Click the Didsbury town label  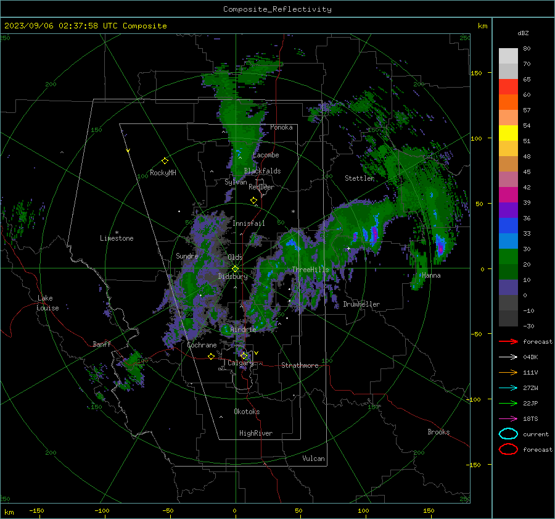click(x=232, y=276)
